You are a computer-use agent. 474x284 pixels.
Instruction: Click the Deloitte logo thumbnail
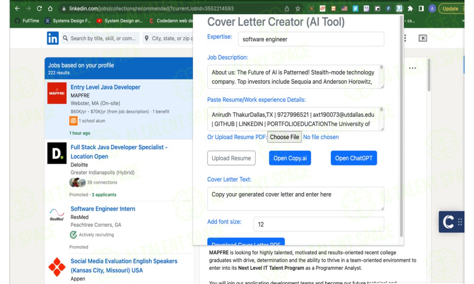pos(57,153)
